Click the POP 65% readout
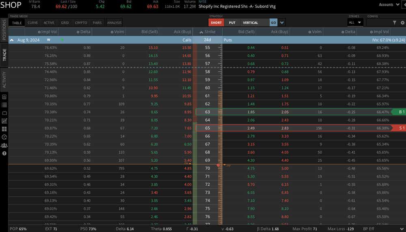This screenshot has width=406, height=232. pyautogui.click(x=18, y=229)
